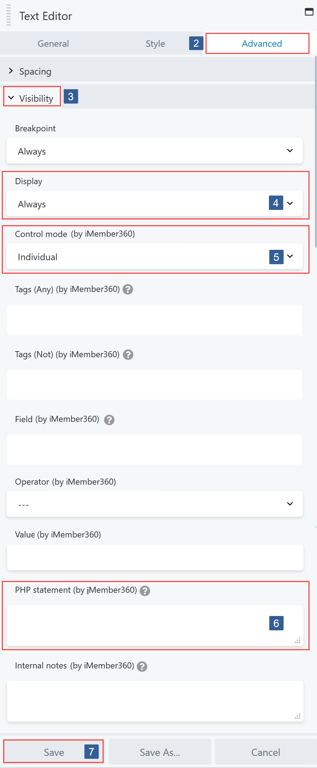
Task: Open the Style tab
Action: pyautogui.click(x=155, y=43)
